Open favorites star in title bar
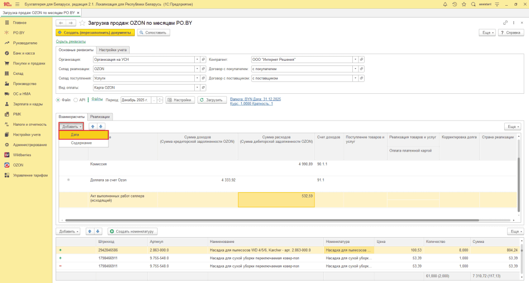Screen dimensions: 529x283 point(464,4)
